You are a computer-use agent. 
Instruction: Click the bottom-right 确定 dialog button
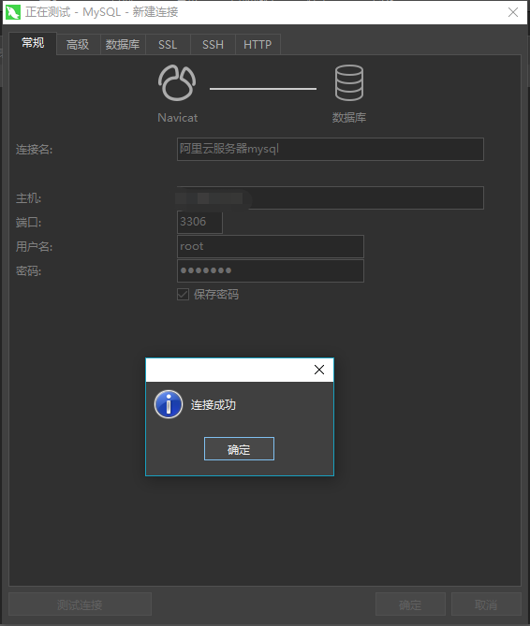410,604
